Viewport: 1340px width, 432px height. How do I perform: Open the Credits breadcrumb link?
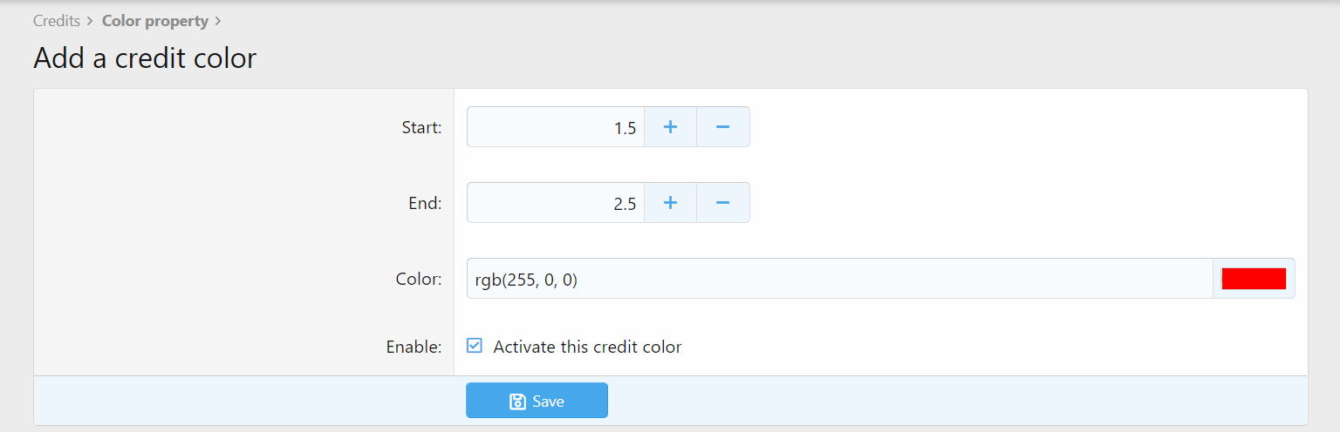(x=57, y=21)
